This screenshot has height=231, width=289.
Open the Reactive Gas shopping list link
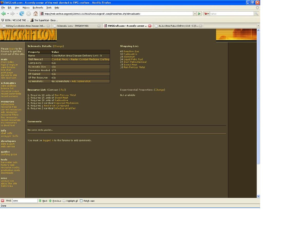(131, 51)
